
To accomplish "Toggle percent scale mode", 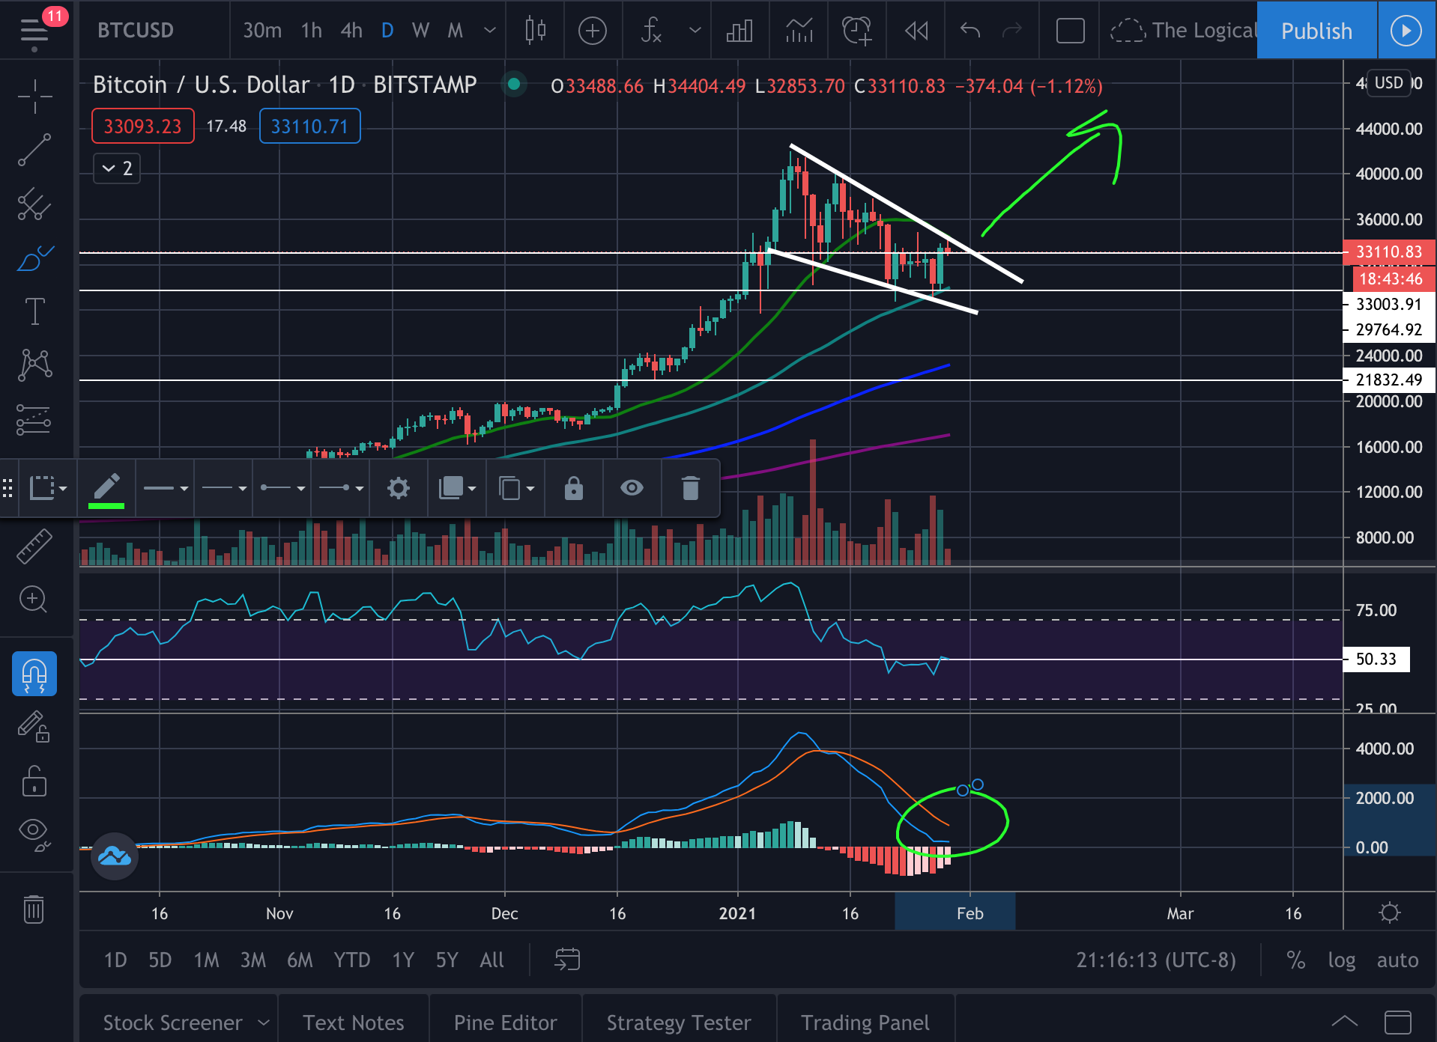I will (1295, 960).
